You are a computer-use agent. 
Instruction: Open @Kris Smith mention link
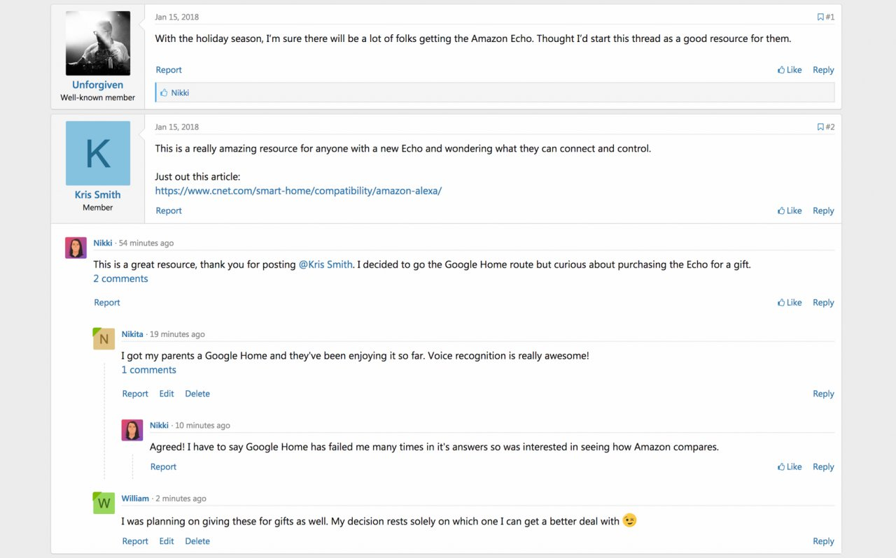(325, 265)
